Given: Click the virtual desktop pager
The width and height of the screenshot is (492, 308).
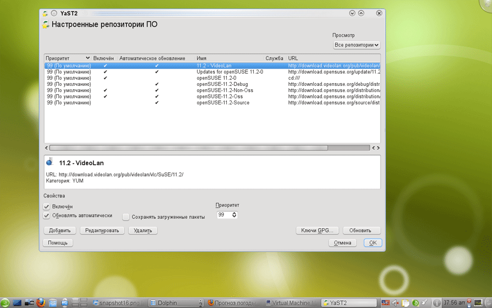Looking at the screenshot, I should coord(79,303).
